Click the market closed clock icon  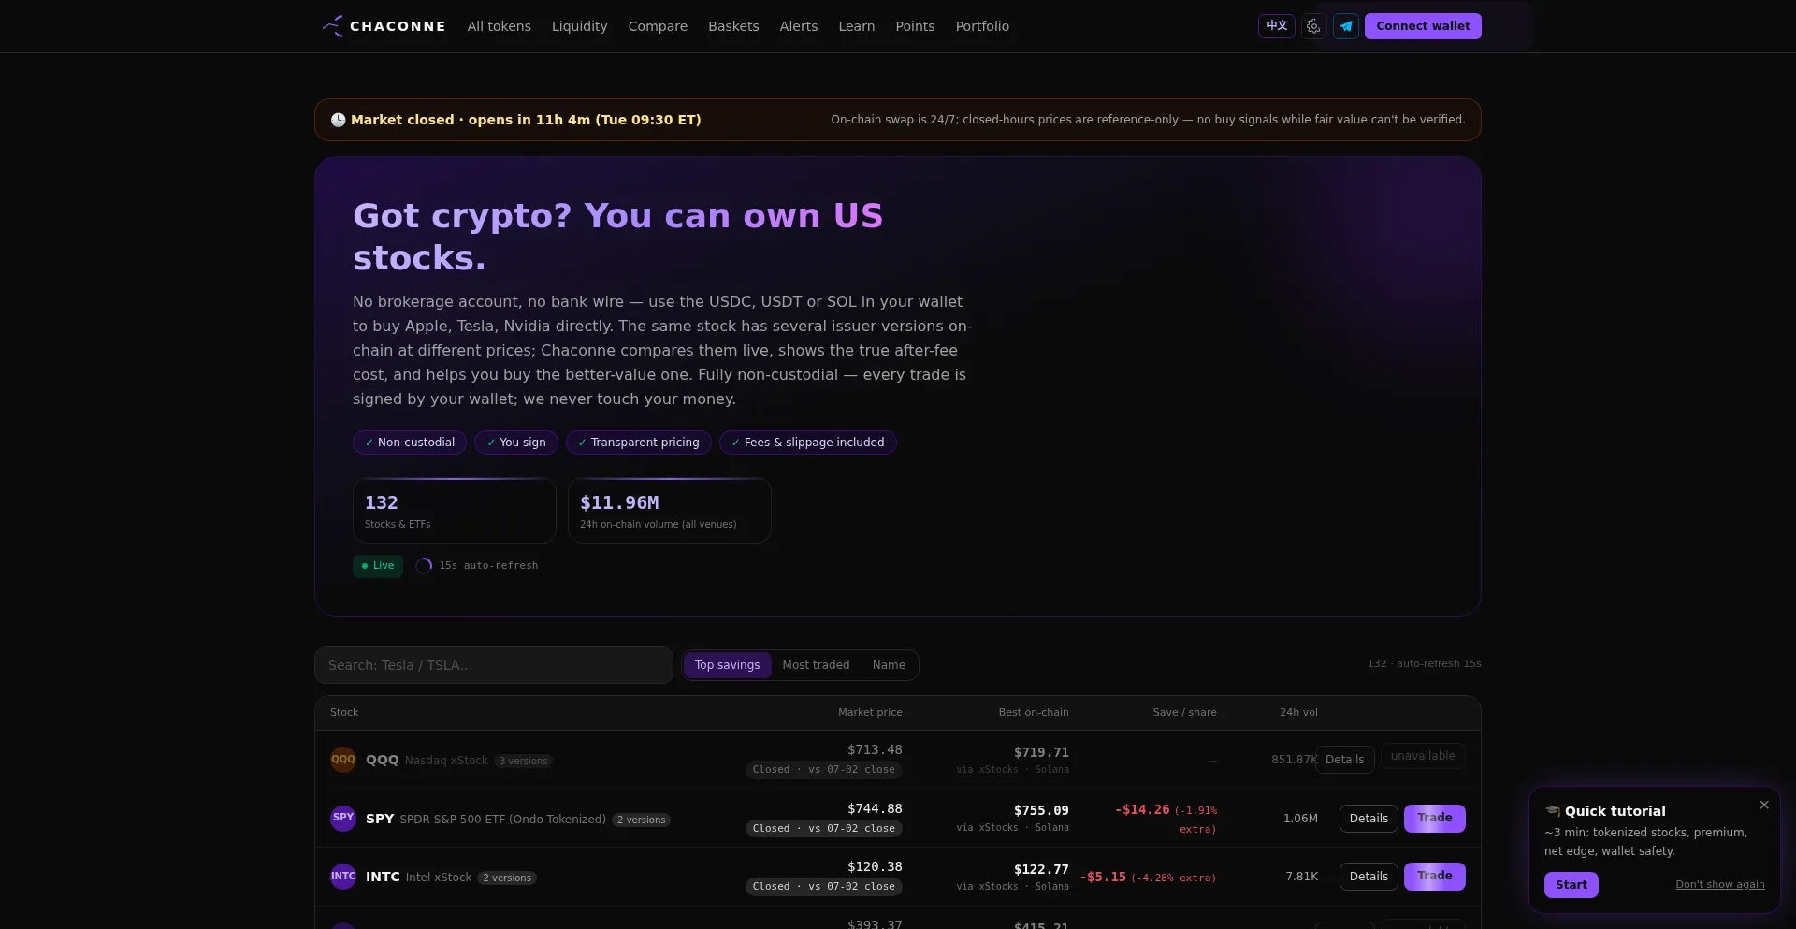pyautogui.click(x=338, y=120)
